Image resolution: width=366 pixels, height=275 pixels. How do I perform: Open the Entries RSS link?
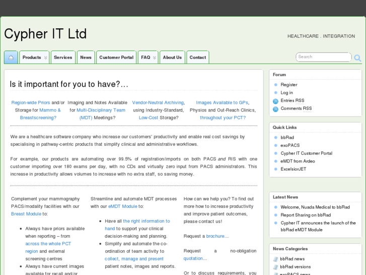(x=292, y=100)
